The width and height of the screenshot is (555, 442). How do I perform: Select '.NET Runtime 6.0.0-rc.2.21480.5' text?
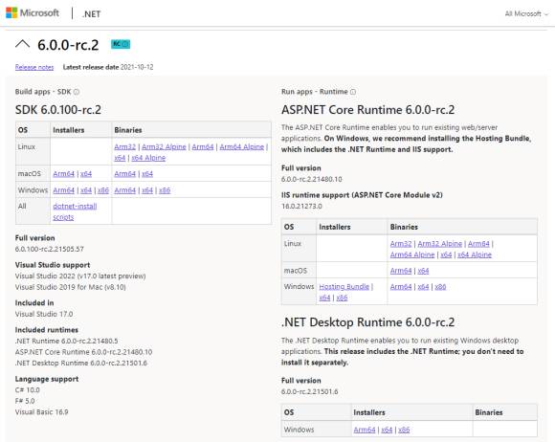pyautogui.click(x=67, y=342)
